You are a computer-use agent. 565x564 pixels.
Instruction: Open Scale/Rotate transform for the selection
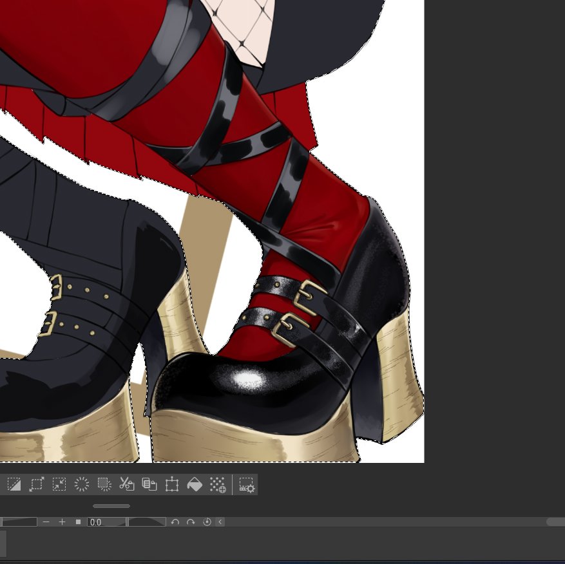pyautogui.click(x=171, y=485)
